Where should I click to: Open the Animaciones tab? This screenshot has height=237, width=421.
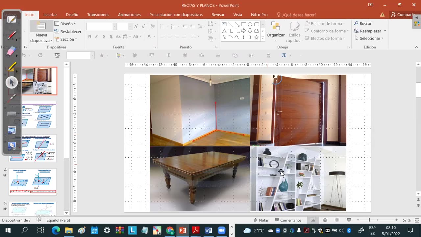pos(129,15)
